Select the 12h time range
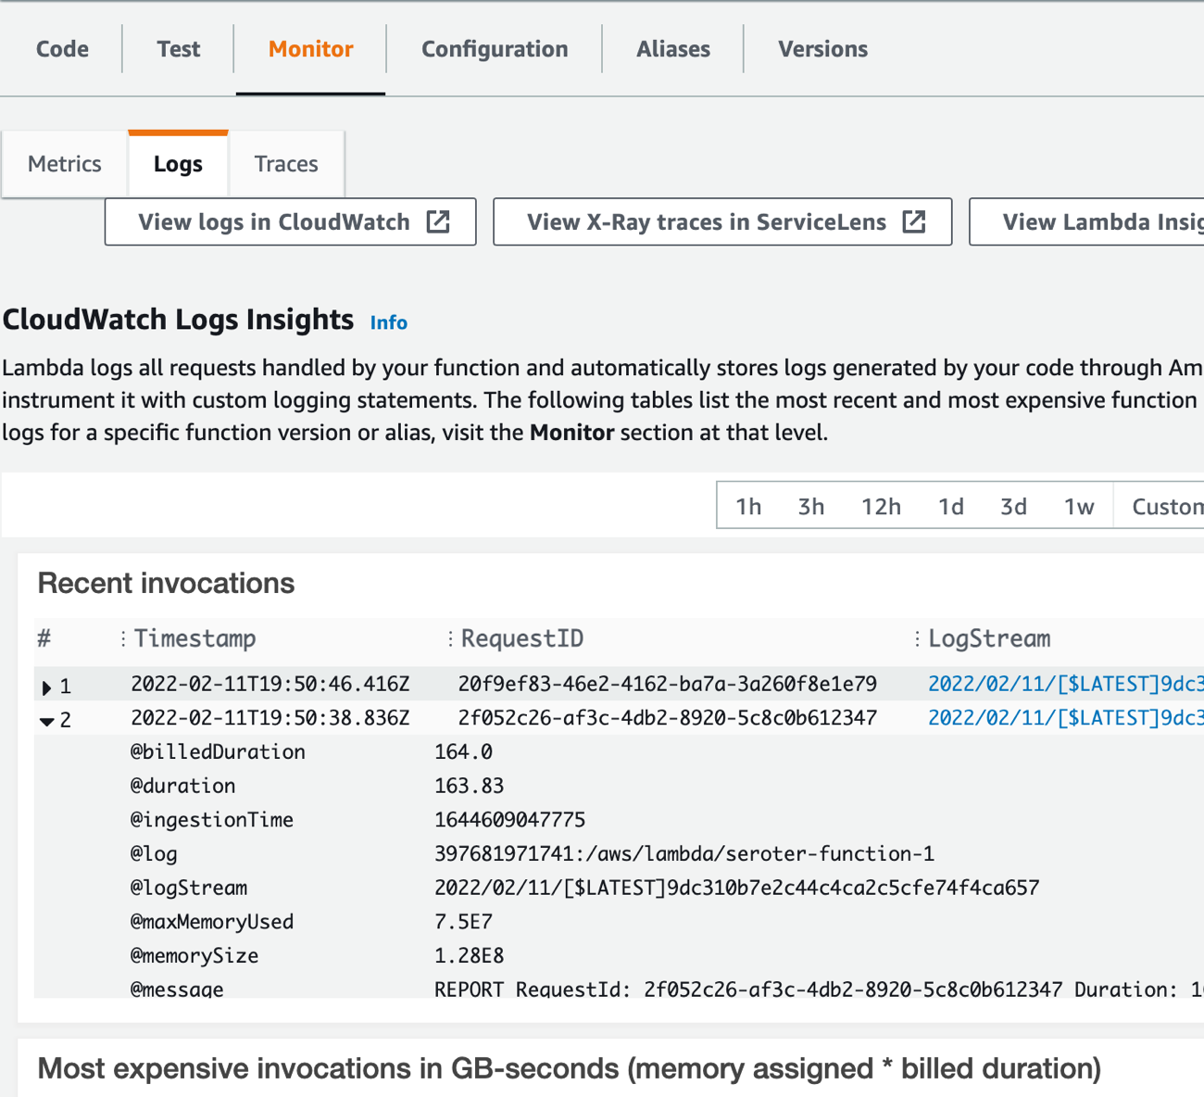The height and width of the screenshot is (1097, 1204). tap(881, 507)
